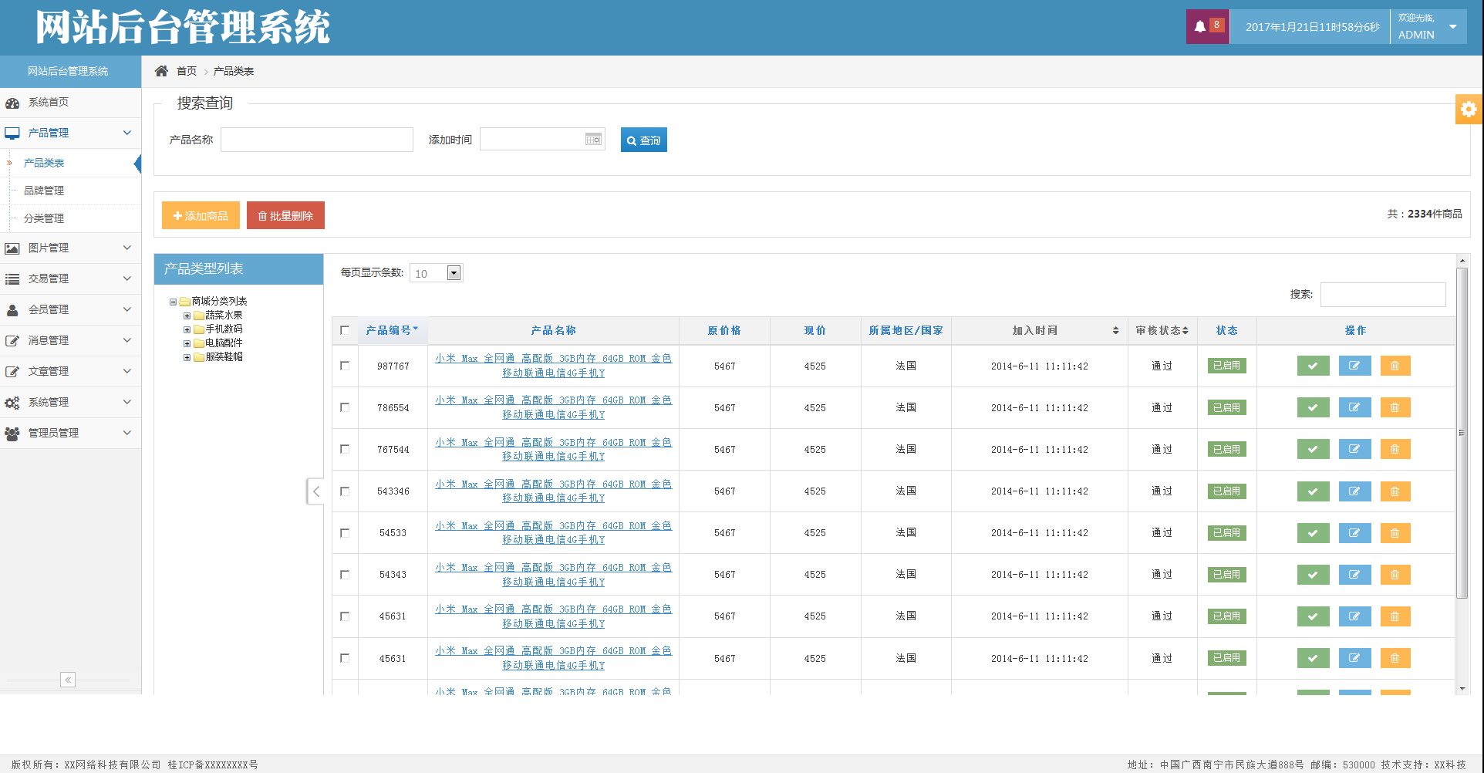Expand the 蔬菜水果 tree node
The image size is (1484, 773).
(187, 316)
